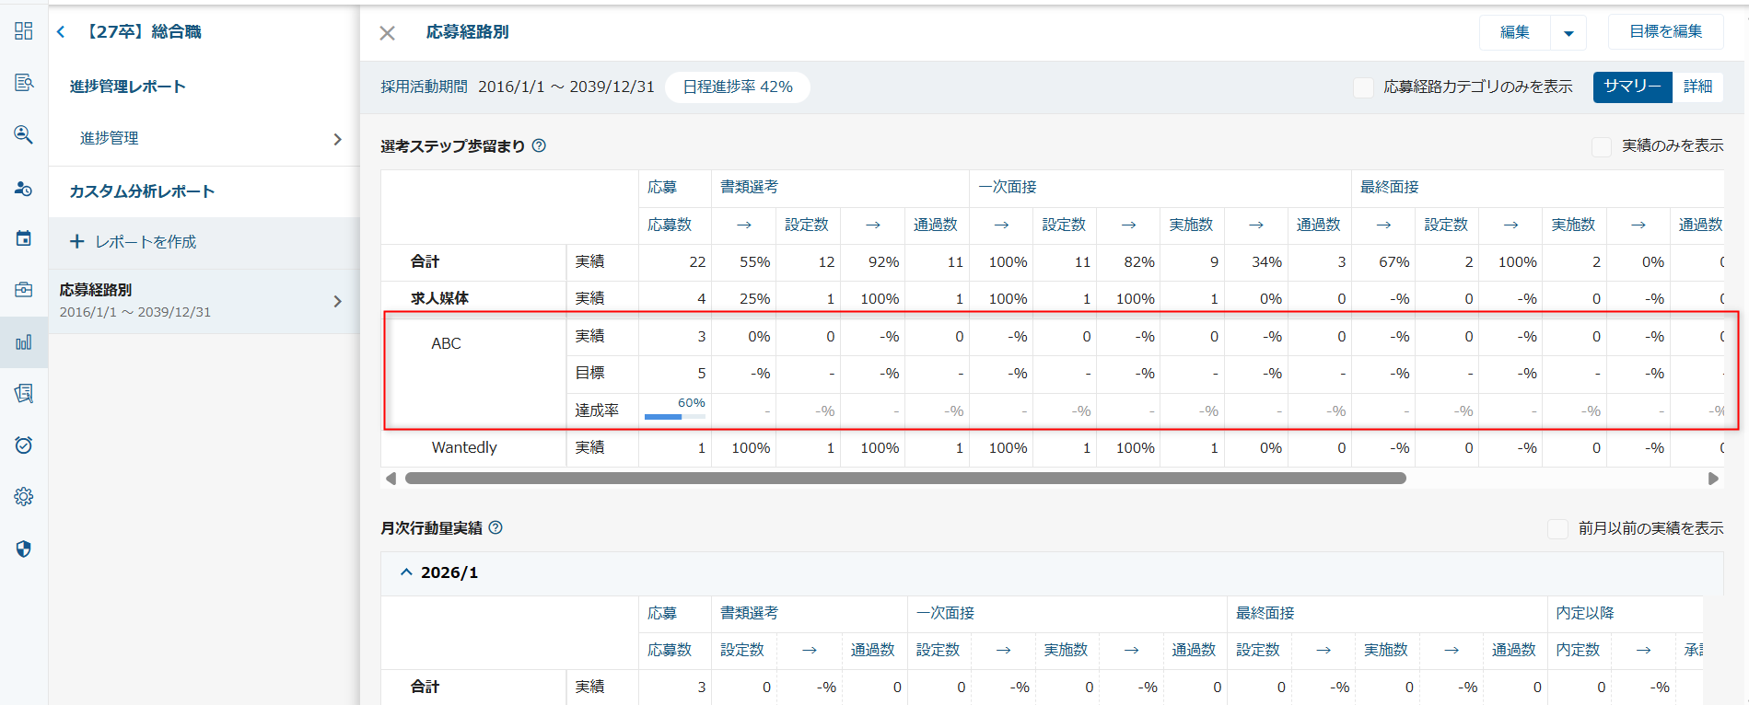Click レポートを作成 to add report

(x=134, y=242)
